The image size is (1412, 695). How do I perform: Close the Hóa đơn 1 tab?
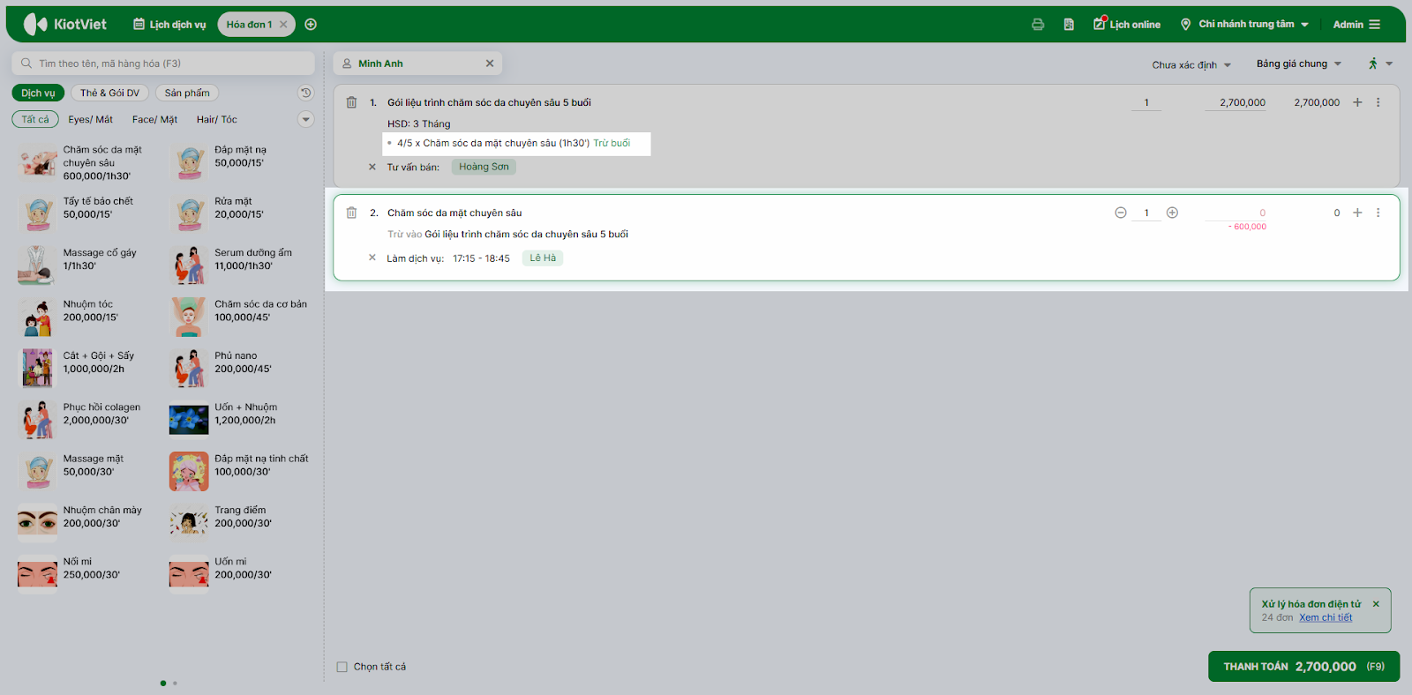pos(283,25)
